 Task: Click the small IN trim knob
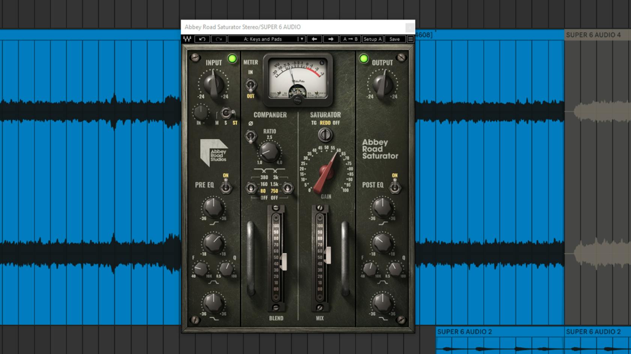[x=201, y=112]
